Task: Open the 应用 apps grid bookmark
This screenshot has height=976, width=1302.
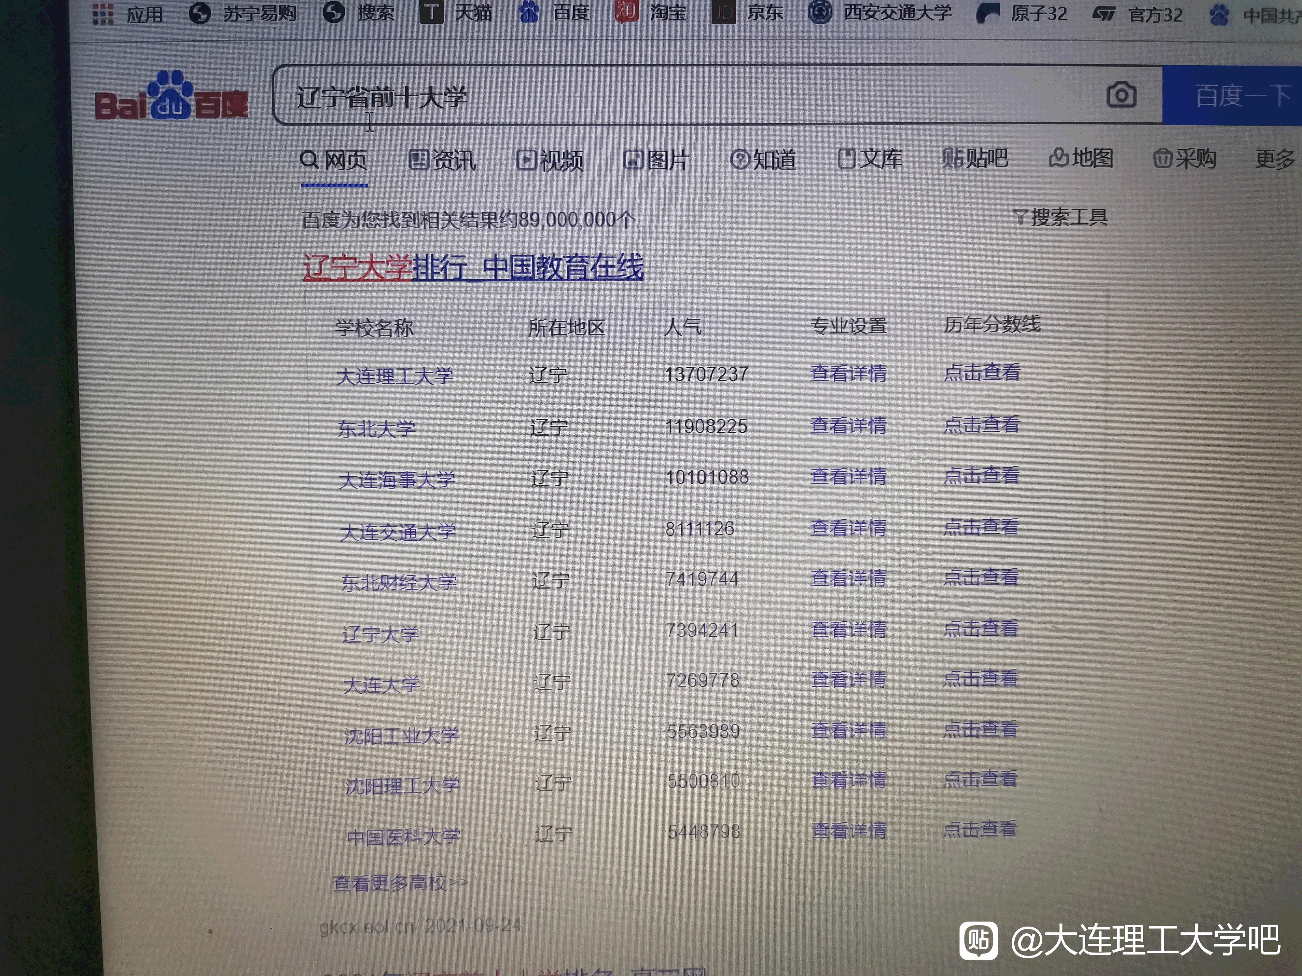Action: tap(128, 14)
